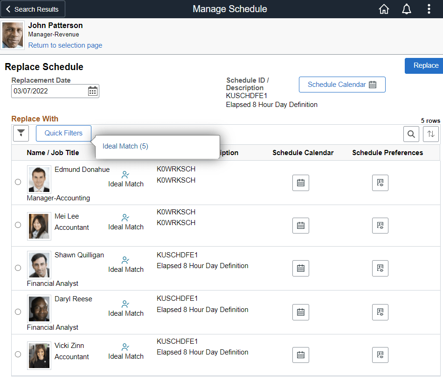Search the Replace With grid
Screen dimensions: 443x390
coord(411,134)
